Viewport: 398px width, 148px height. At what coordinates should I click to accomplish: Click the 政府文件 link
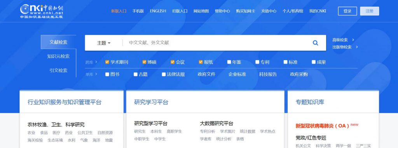206,74
